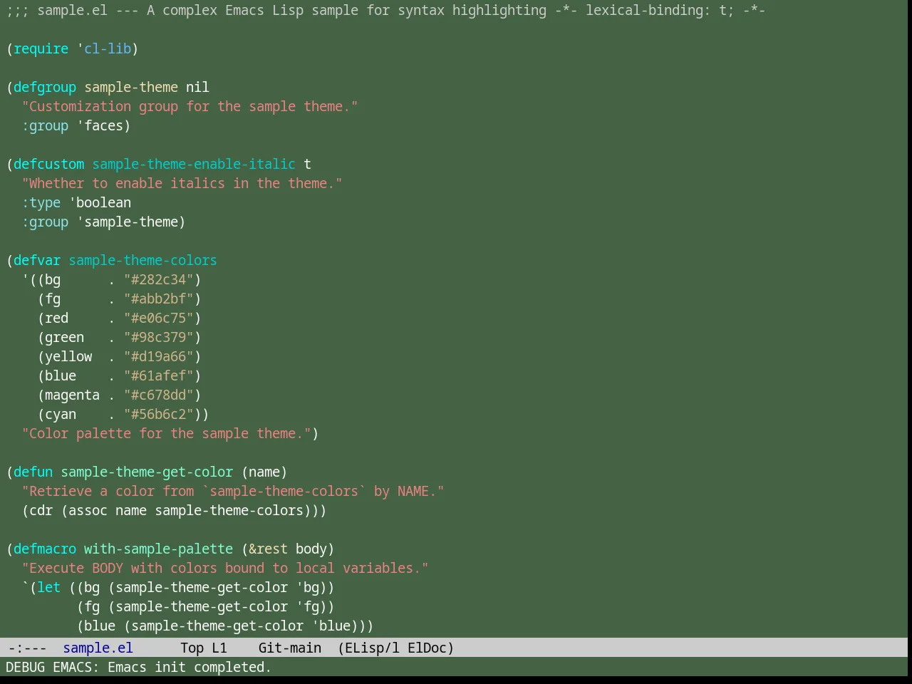The width and height of the screenshot is (912, 684).
Task: Click the 'magenta' key in the color alist
Action: click(x=72, y=395)
